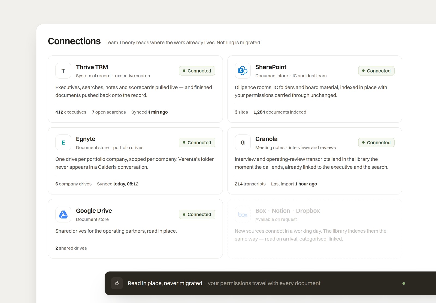Click "Synced 4 min ago" status

point(149,112)
